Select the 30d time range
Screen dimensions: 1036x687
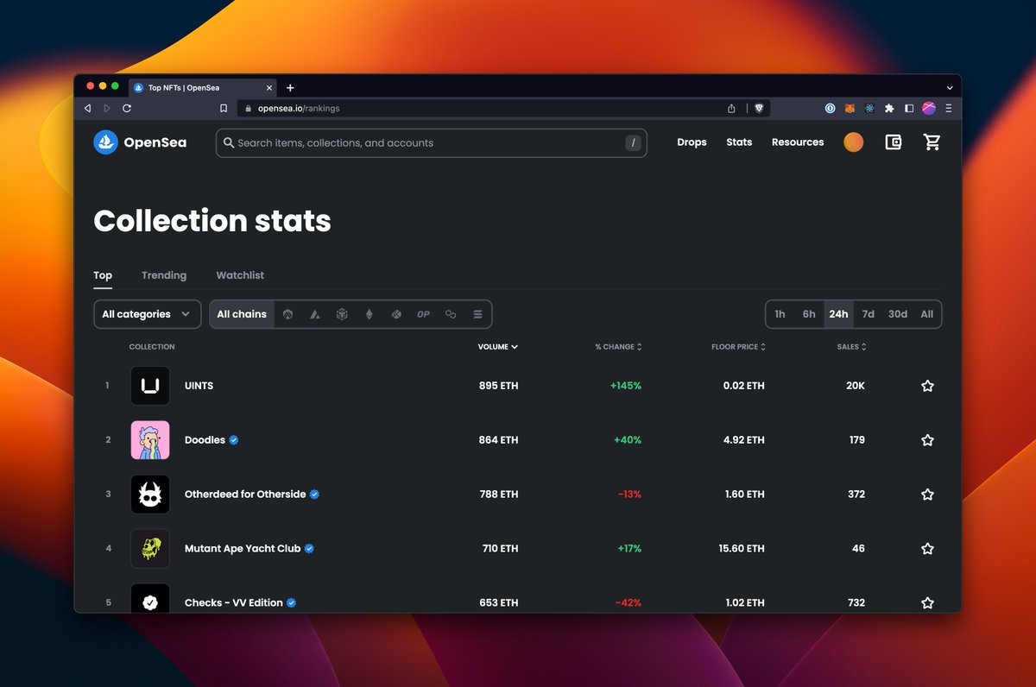(x=898, y=314)
